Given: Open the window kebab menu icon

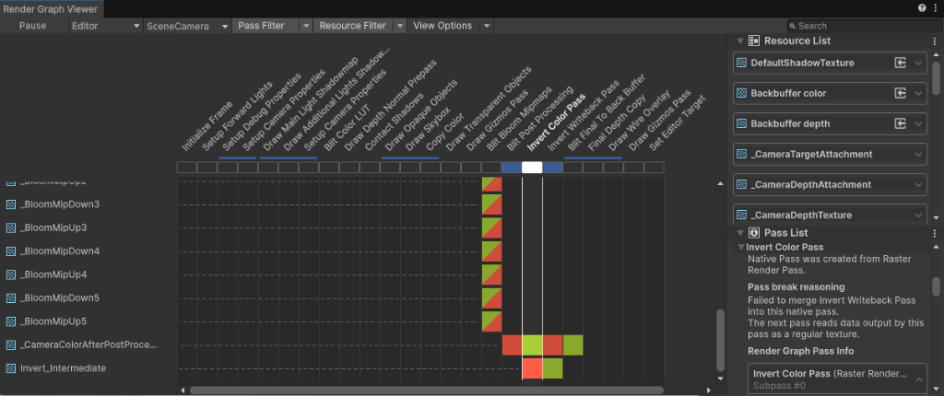Looking at the screenshot, I should [934, 7].
